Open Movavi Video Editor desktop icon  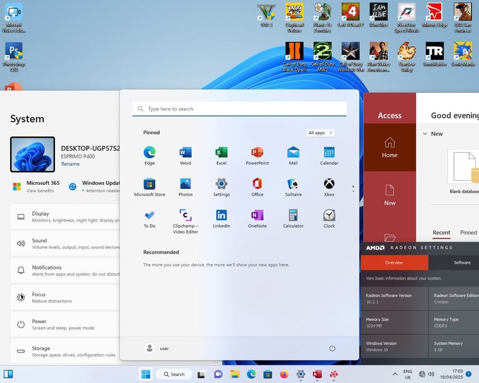14,17
